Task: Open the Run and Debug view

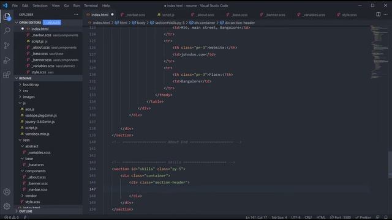Action: click(7, 60)
